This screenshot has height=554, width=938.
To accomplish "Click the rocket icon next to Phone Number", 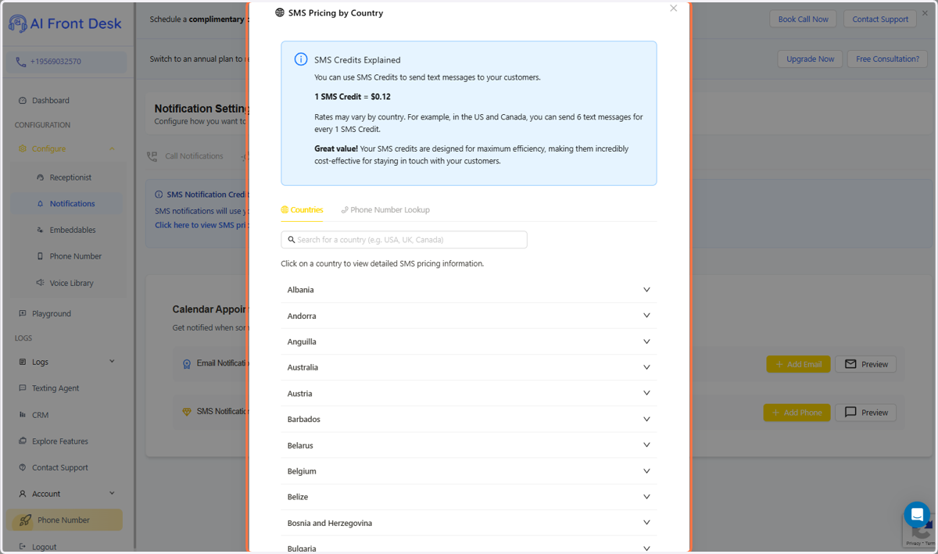I will pyautogui.click(x=25, y=520).
